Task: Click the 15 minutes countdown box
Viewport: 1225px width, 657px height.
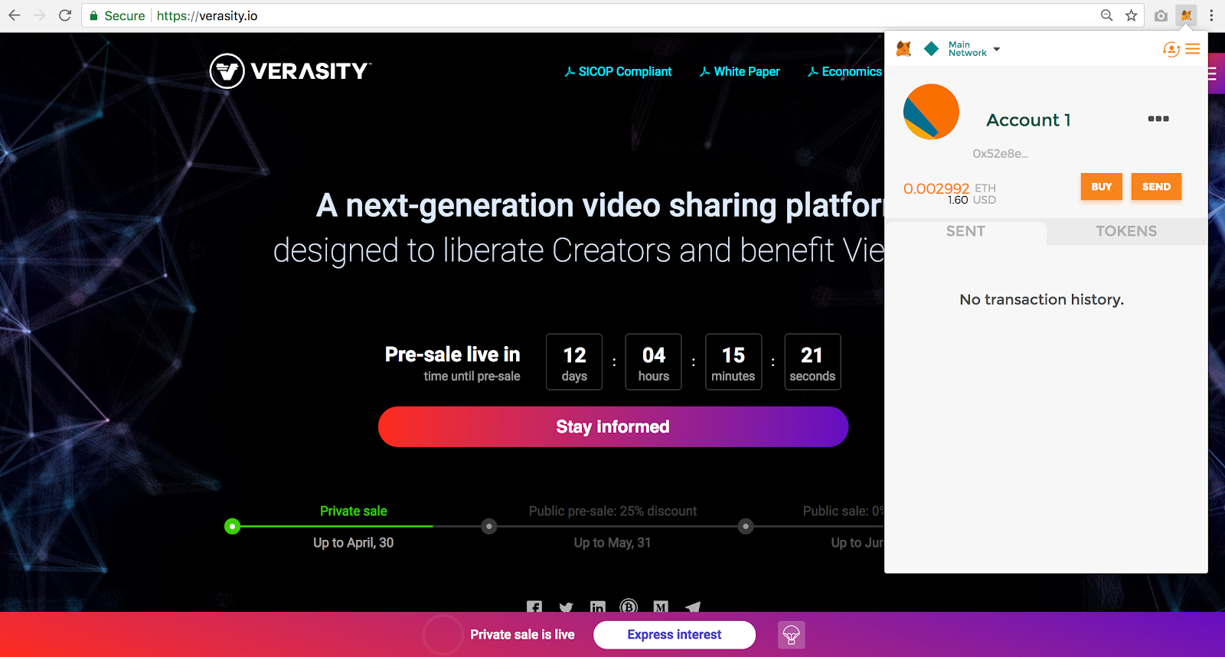Action: tap(733, 362)
